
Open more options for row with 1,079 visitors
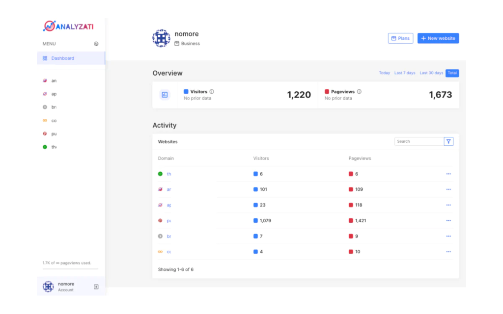click(448, 221)
